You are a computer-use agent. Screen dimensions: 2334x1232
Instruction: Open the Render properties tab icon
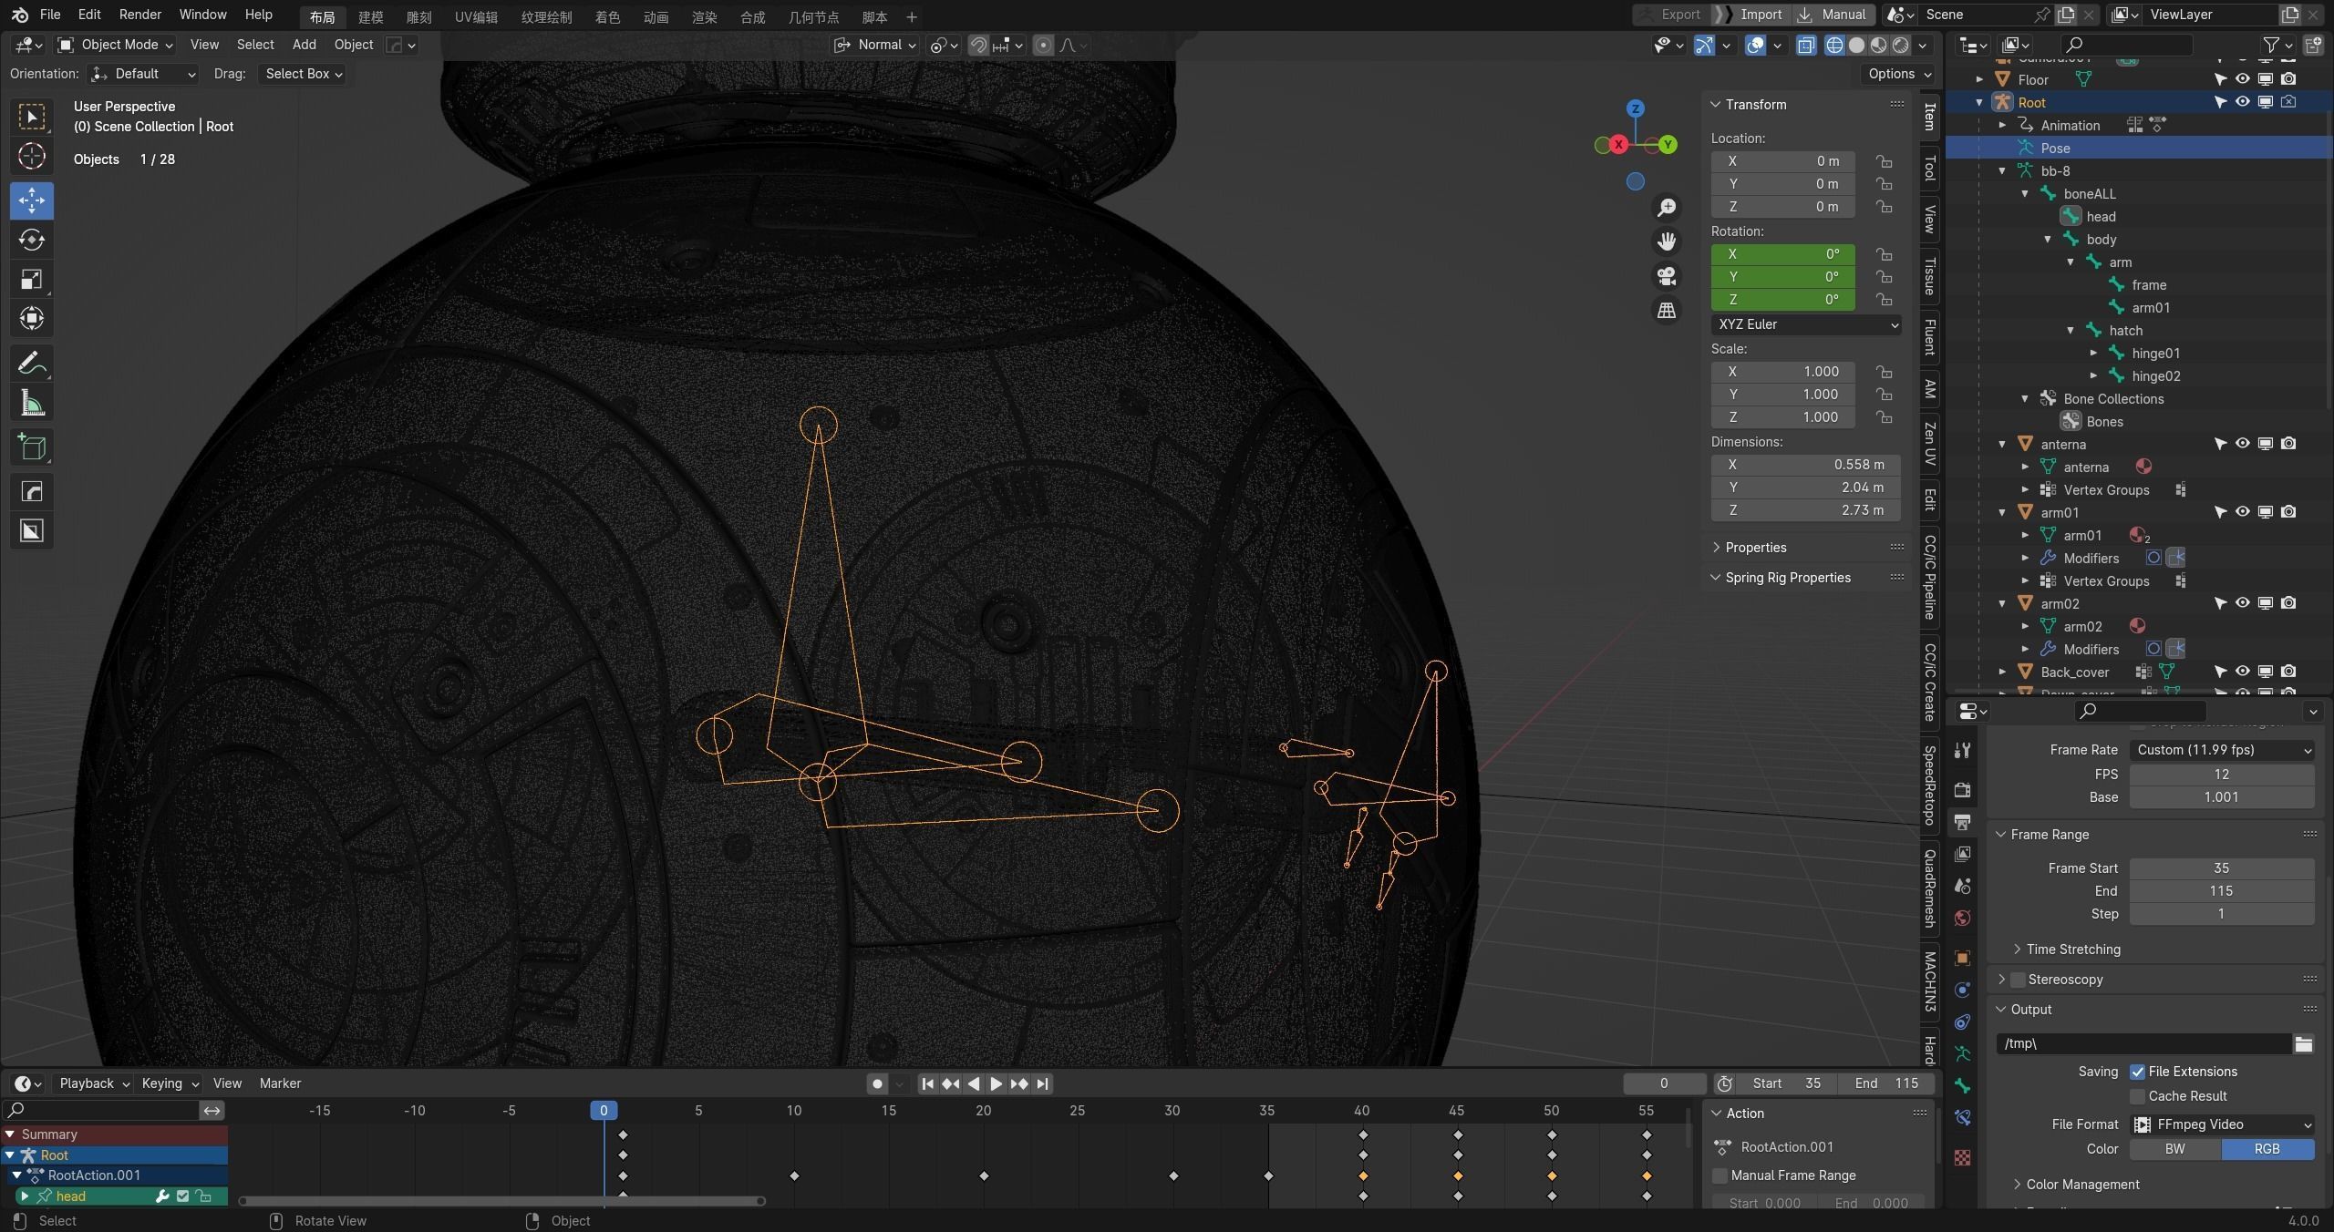[1963, 789]
